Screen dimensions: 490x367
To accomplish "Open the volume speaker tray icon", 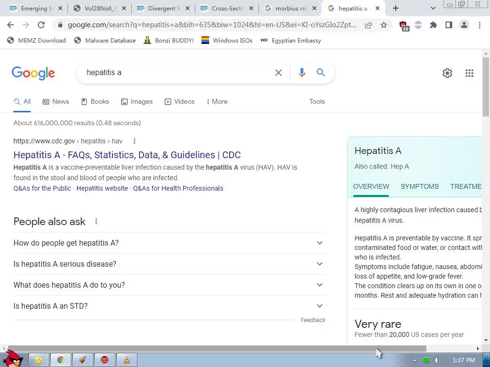I will click(x=437, y=360).
